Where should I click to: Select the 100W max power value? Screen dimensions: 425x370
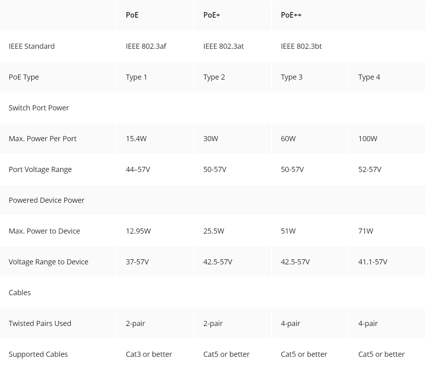click(367, 139)
